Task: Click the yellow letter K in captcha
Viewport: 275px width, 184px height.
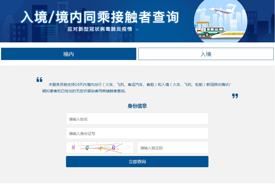Action: click(x=100, y=148)
